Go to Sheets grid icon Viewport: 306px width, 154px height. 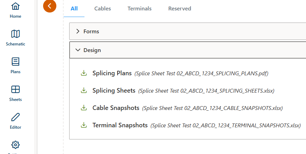pos(15,89)
